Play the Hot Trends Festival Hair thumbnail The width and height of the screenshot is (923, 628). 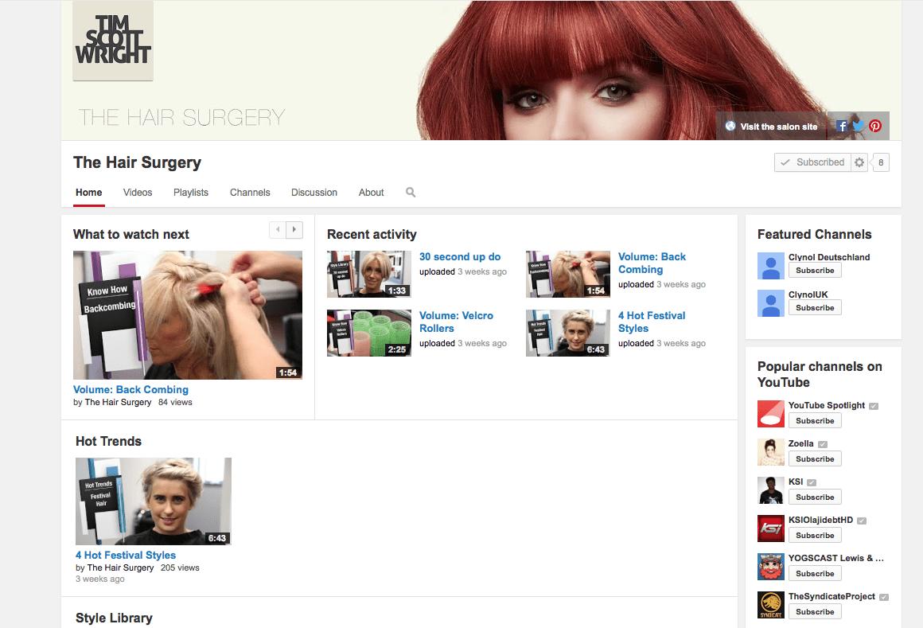pyautogui.click(x=154, y=501)
